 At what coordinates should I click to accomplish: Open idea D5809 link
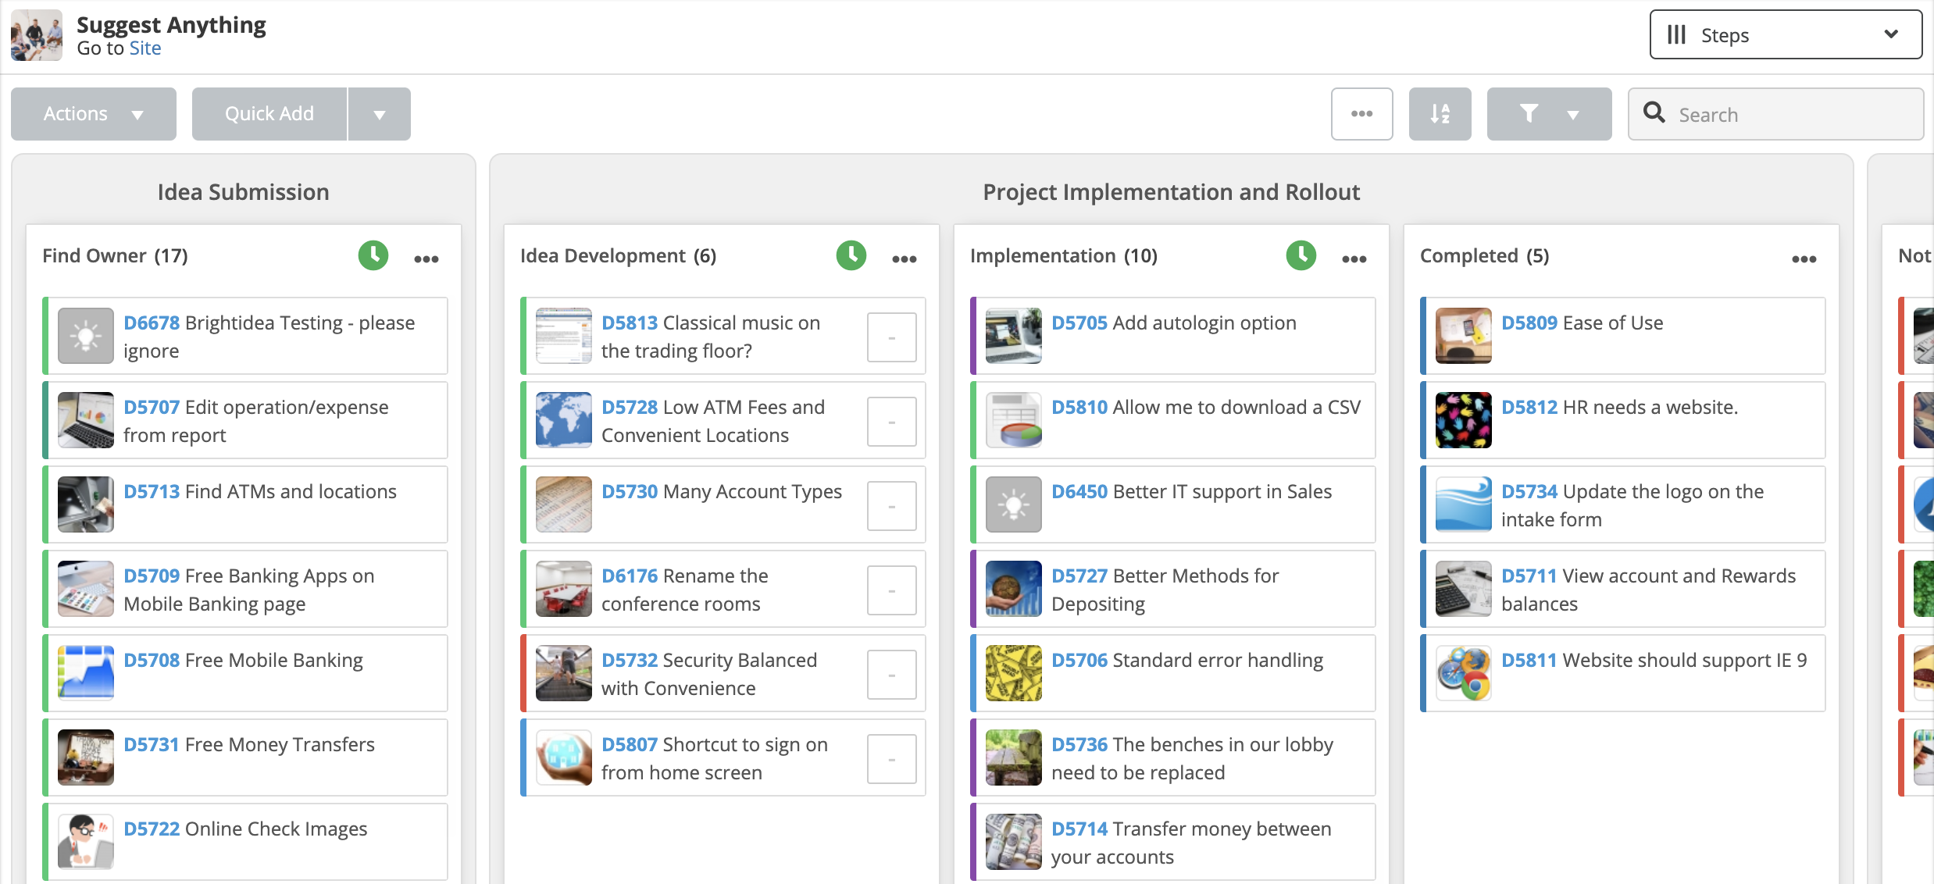pos(1529,323)
